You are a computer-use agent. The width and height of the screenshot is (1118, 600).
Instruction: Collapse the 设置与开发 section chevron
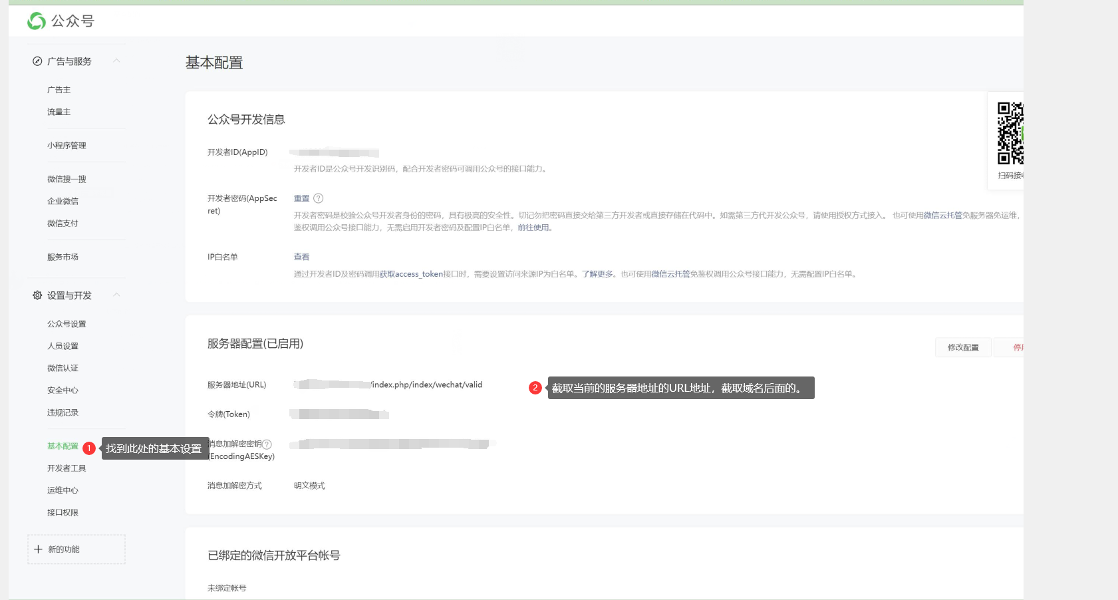tap(116, 295)
